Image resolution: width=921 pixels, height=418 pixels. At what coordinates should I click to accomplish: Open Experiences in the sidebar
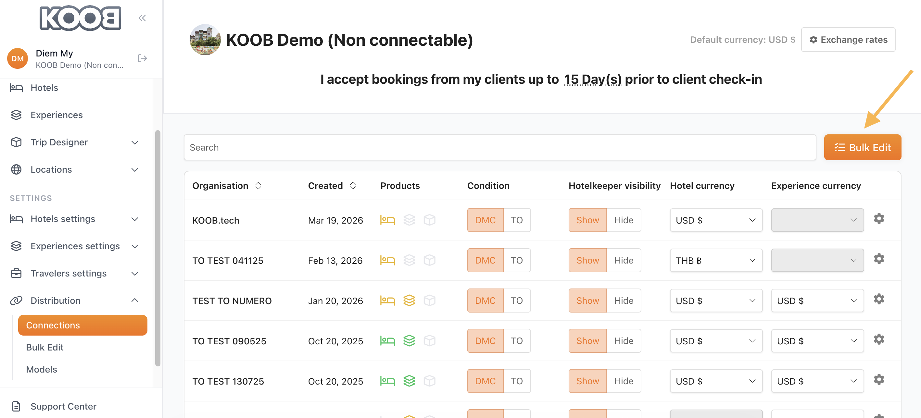pos(57,115)
